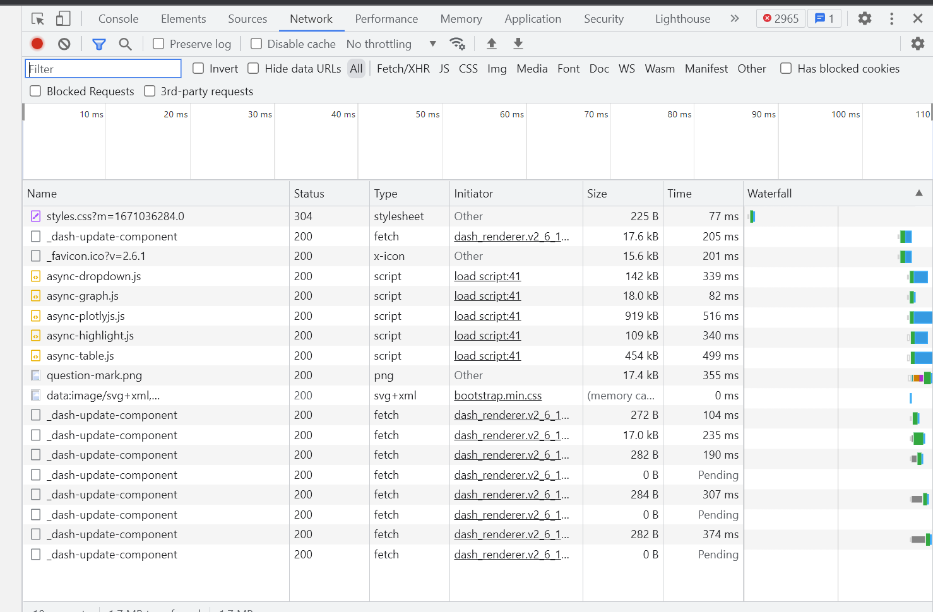Click the Import HAR upload icon
Viewport: 933px width, 612px height.
point(492,44)
